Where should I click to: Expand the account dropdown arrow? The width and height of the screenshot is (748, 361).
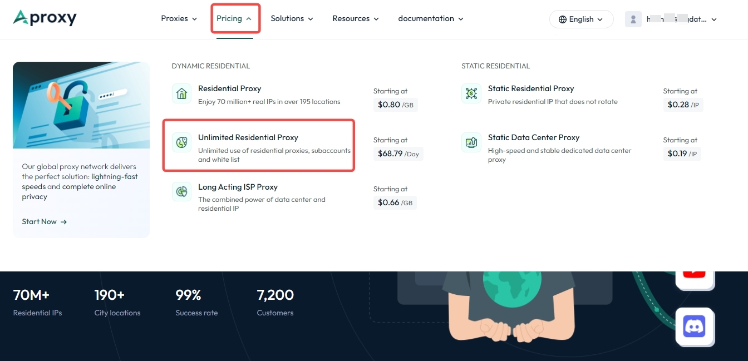point(714,19)
